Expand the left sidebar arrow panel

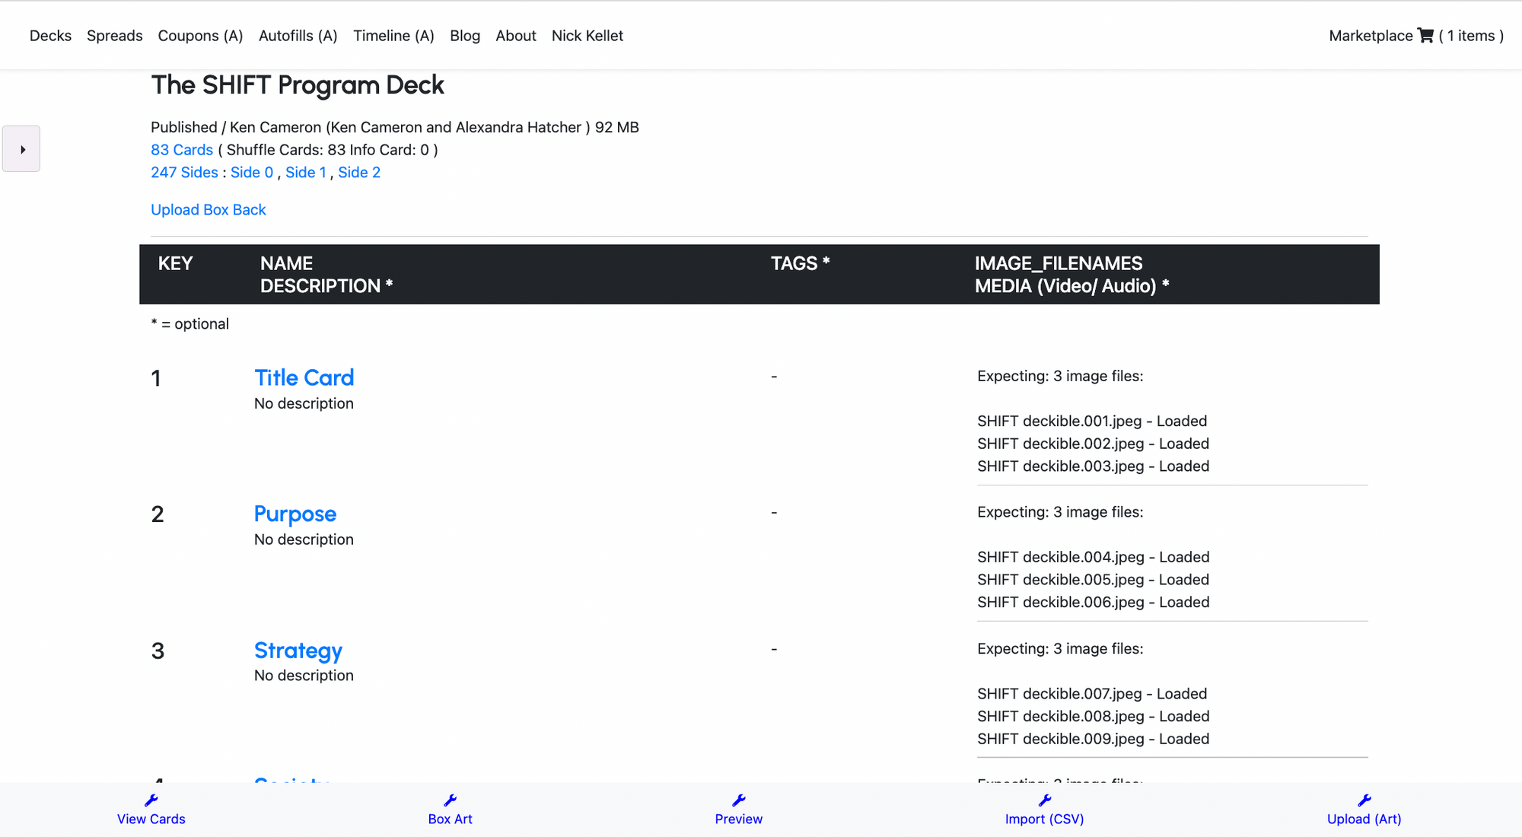click(x=21, y=149)
